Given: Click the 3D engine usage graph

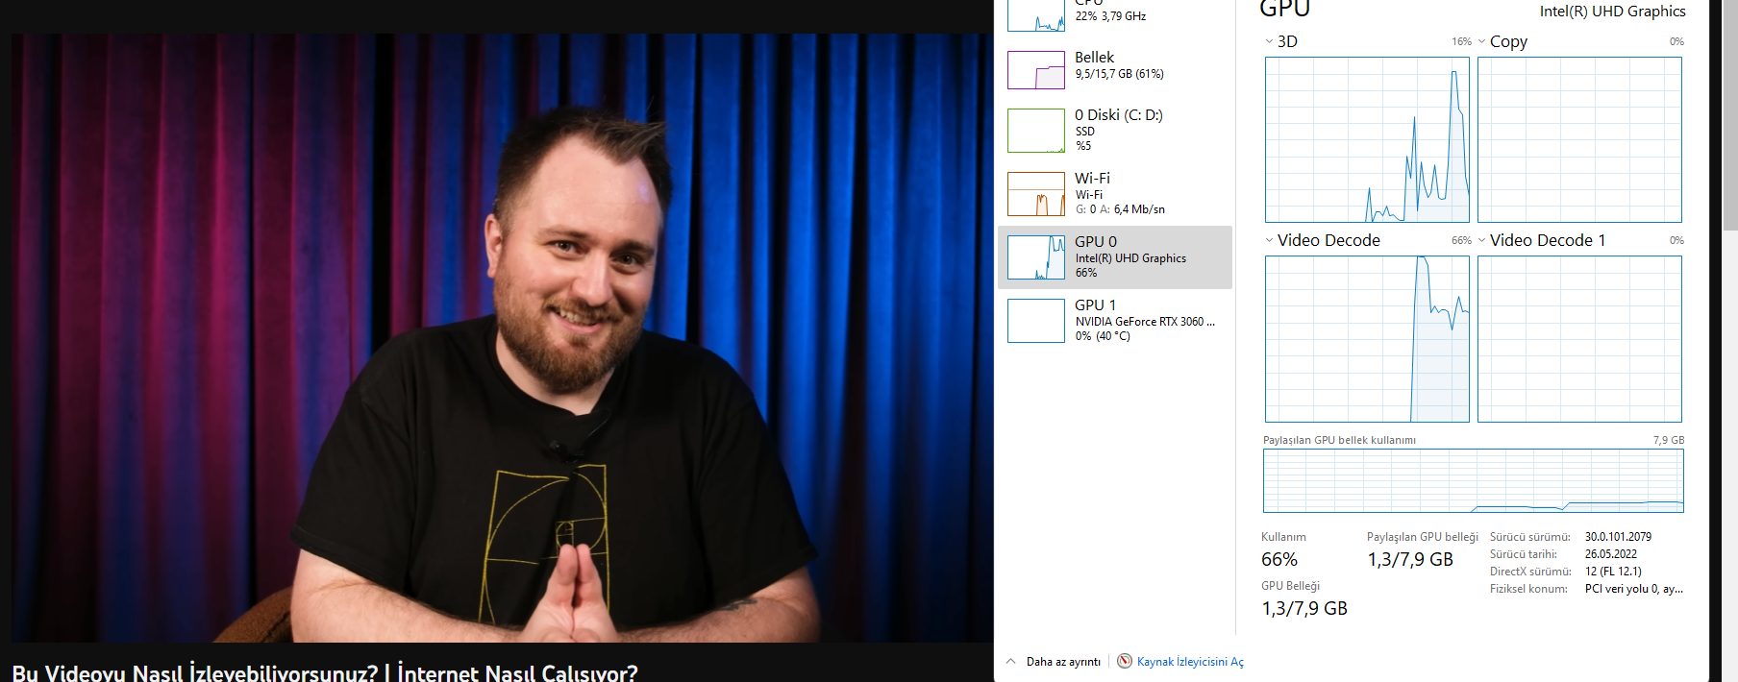Looking at the screenshot, I should [1367, 139].
